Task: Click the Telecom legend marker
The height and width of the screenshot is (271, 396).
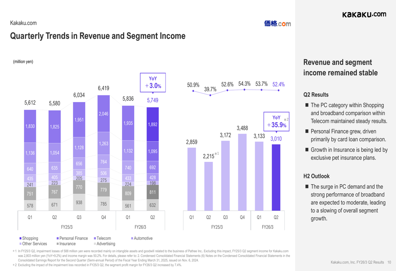Action: click(95, 239)
